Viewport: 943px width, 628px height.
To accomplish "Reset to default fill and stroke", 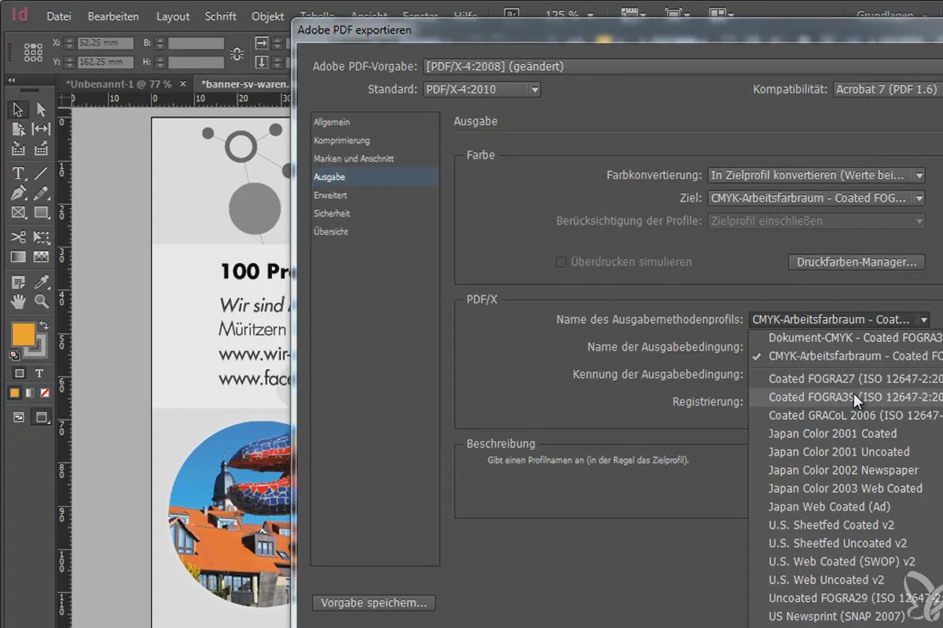I will point(14,354).
